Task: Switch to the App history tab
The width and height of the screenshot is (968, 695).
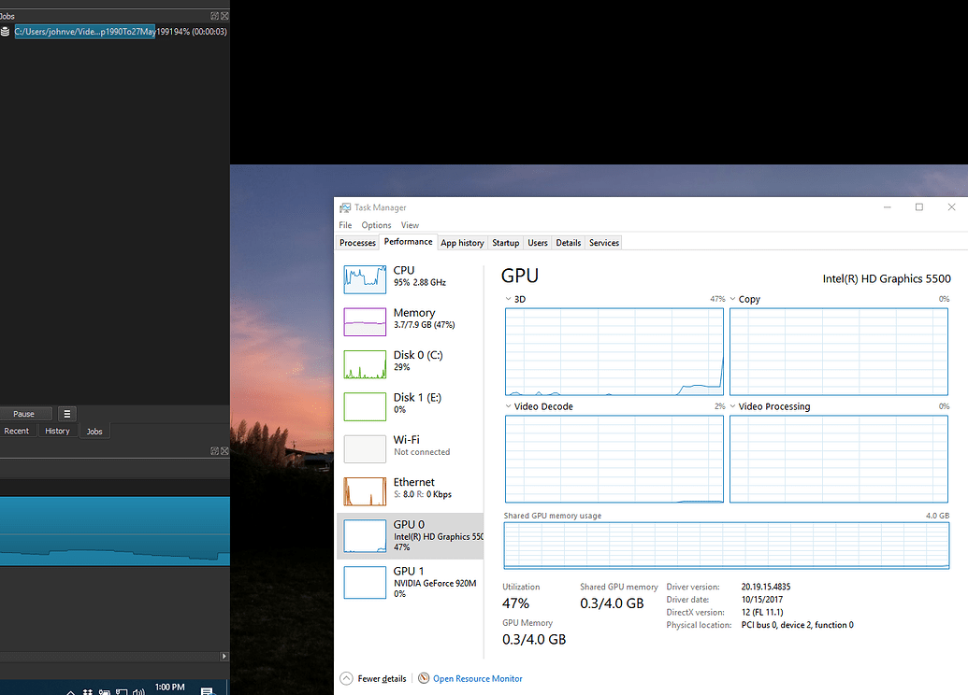Action: 461,242
